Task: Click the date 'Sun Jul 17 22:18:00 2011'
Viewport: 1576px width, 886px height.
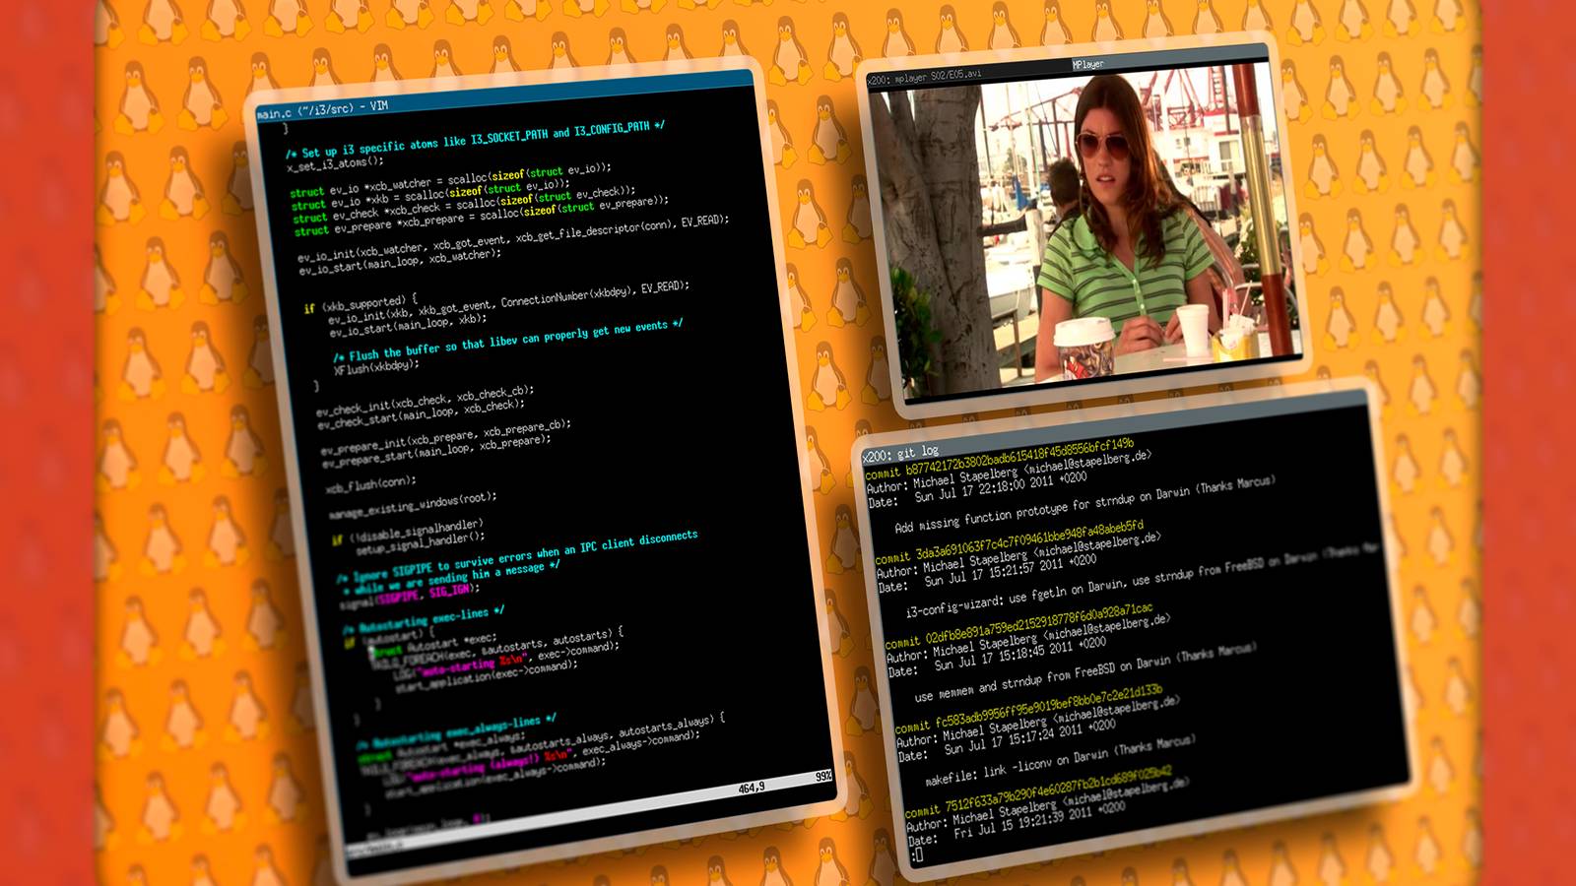Action: coord(984,487)
